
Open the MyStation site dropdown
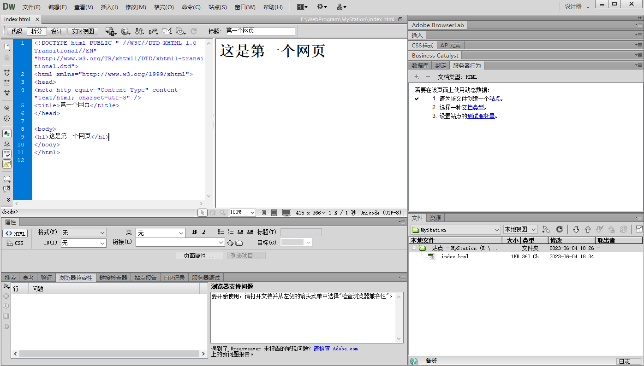click(x=456, y=229)
